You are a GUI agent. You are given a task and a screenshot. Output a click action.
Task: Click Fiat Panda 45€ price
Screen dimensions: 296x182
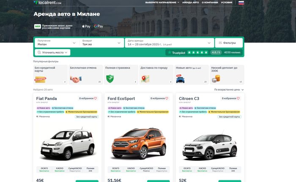(40, 180)
